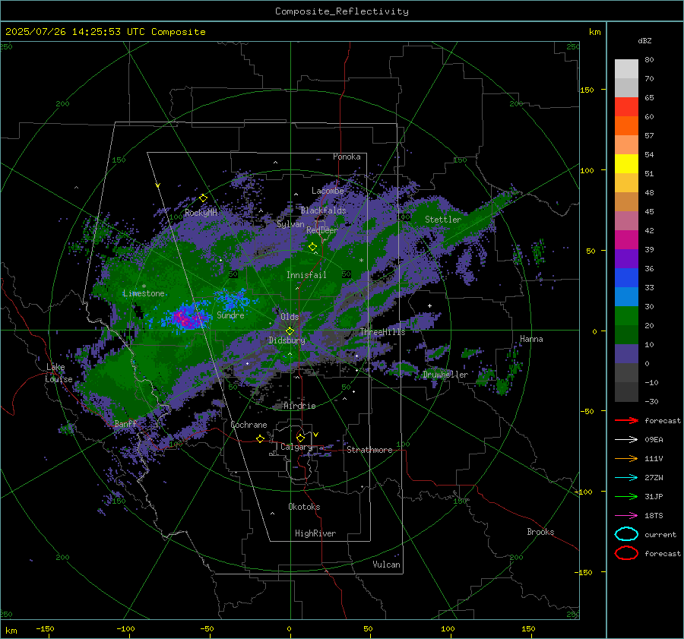Select the bright yellow 51-54 dBZ swatch
The image size is (684, 639).
(626, 164)
